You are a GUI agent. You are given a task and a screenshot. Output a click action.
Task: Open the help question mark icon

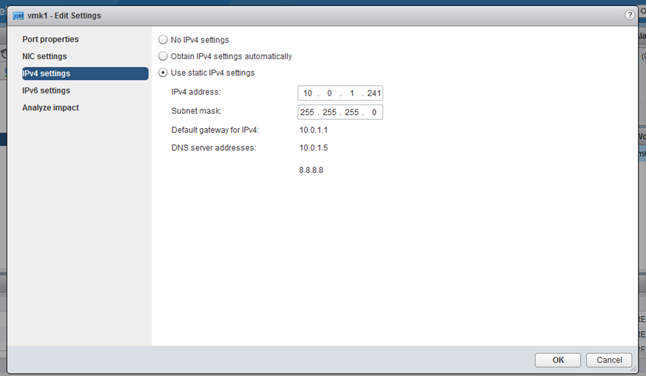coord(630,16)
